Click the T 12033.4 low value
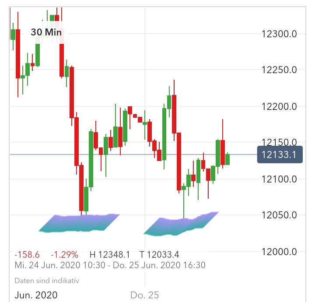This screenshot has width=315, height=302. 159,255
